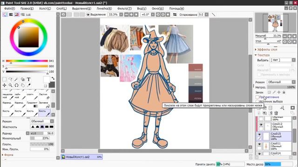The height and width of the screenshot is (167, 298).
Task: Reset canvas zoom in top toolbar
Action: click(136, 14)
